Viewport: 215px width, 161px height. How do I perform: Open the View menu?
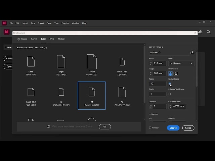tap(56, 23)
